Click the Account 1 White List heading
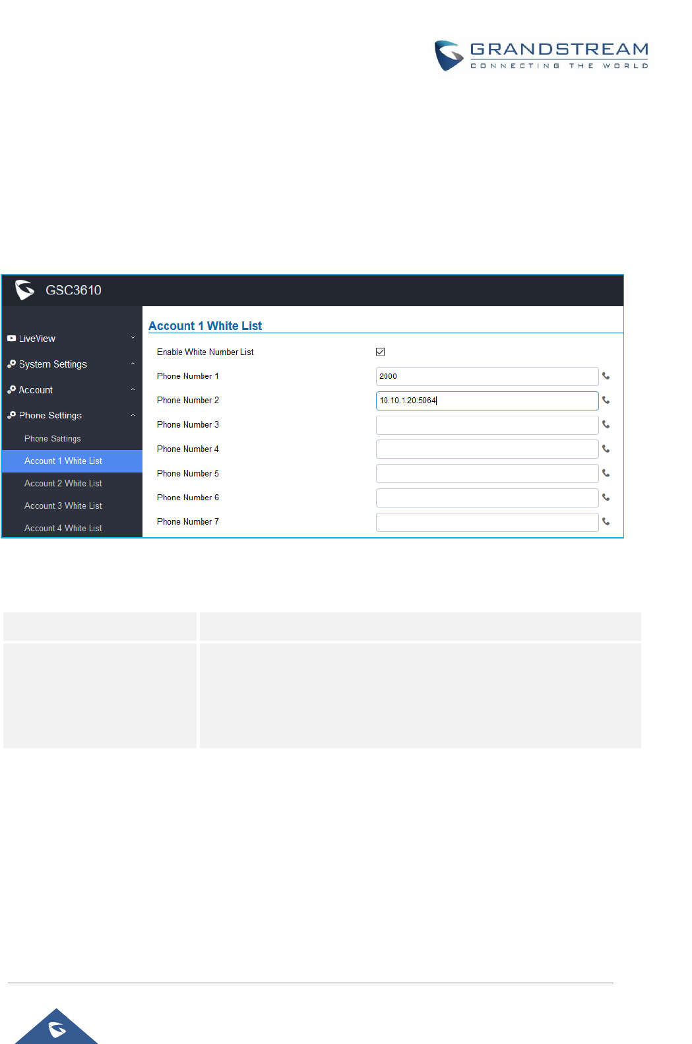This screenshot has width=692, height=1044. tap(205, 326)
